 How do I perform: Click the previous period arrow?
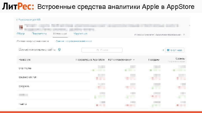pyautogui.click(x=163, y=50)
